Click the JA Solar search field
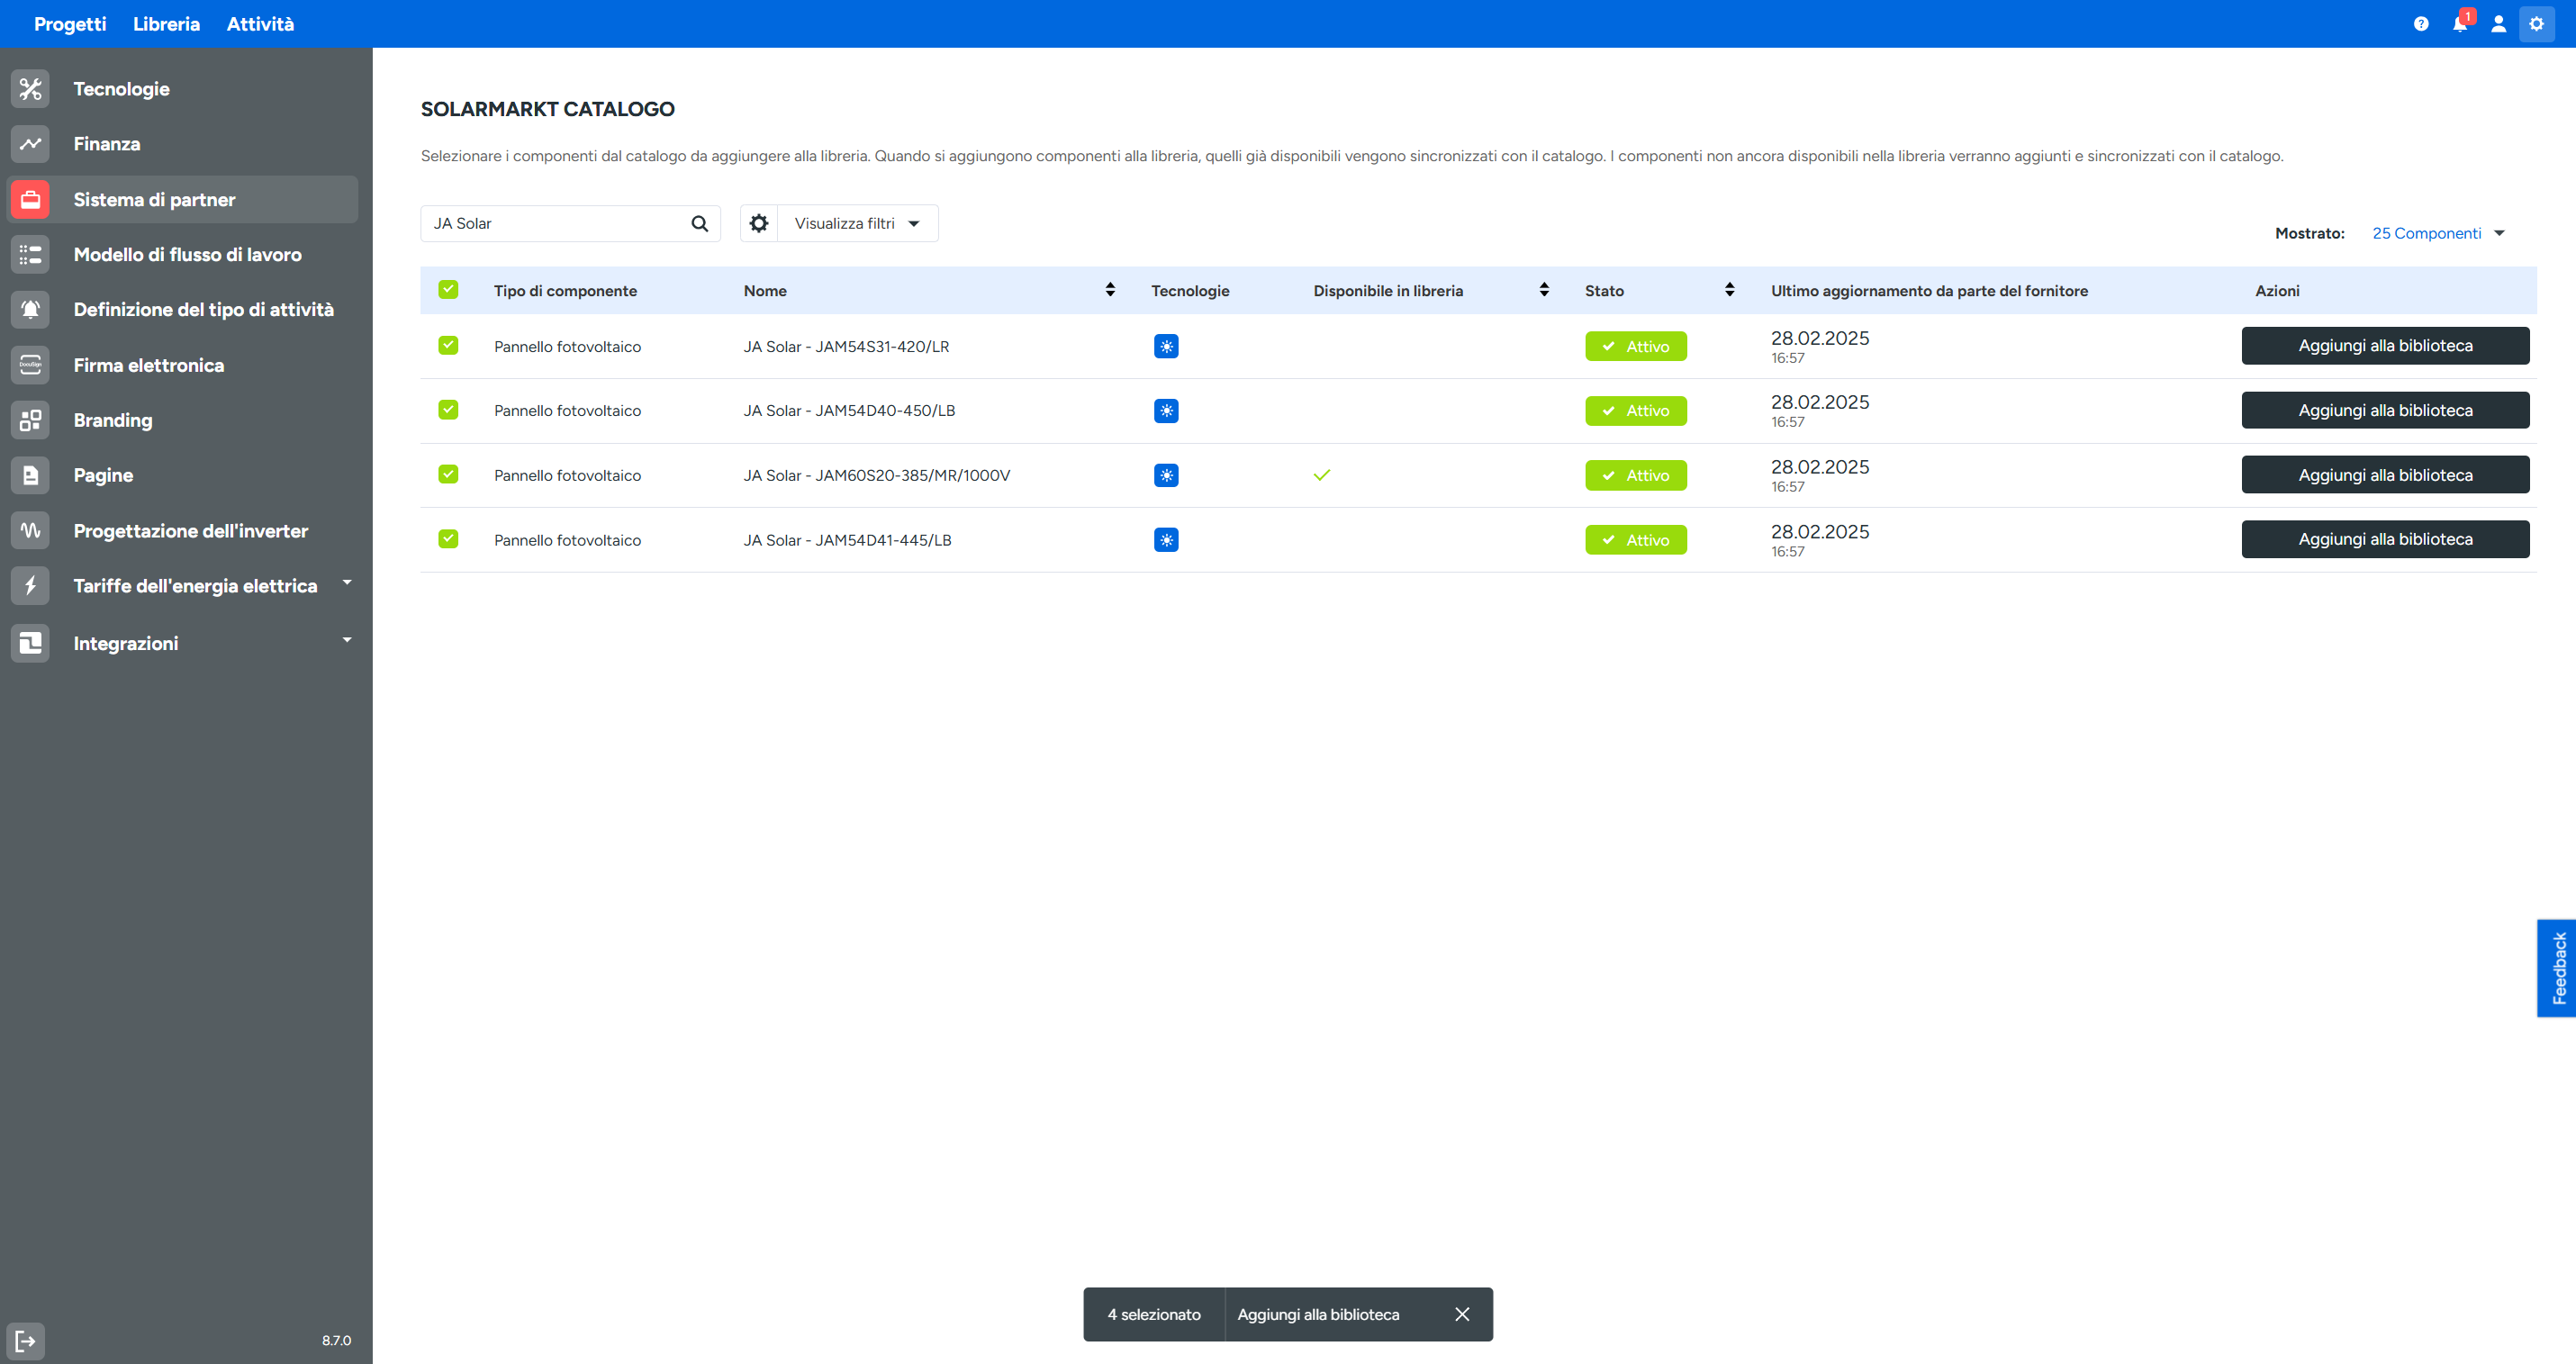 tap(555, 224)
